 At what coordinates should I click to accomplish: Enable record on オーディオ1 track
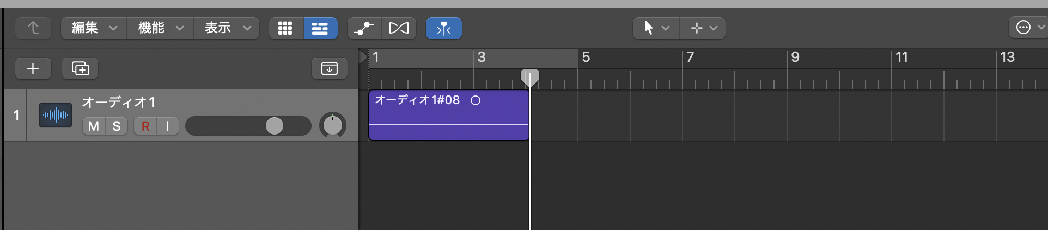(x=145, y=126)
